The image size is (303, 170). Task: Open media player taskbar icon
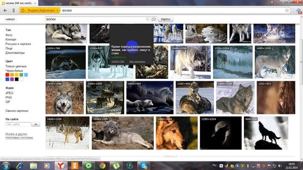pyautogui.click(x=47, y=166)
